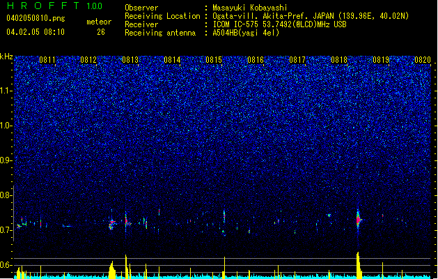This screenshot has width=438, height=279.
Task: Click receiver text ICOM IC-575 53.7492 MHz USB
Action: [x=279, y=24]
